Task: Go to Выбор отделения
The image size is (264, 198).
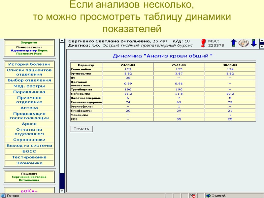Action: [29, 80]
